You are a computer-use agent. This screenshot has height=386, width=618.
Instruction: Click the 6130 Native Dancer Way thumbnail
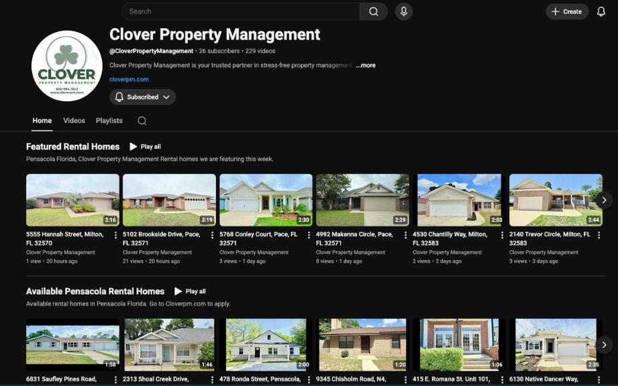click(x=556, y=344)
